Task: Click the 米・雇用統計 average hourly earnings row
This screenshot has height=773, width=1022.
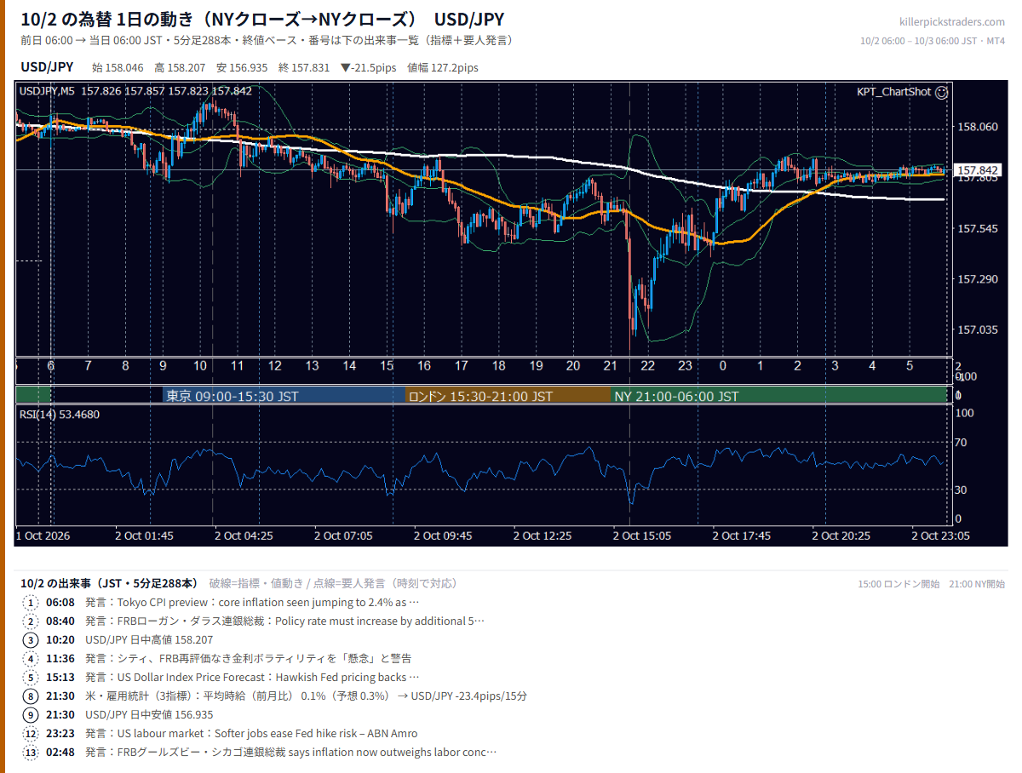Action: point(306,696)
